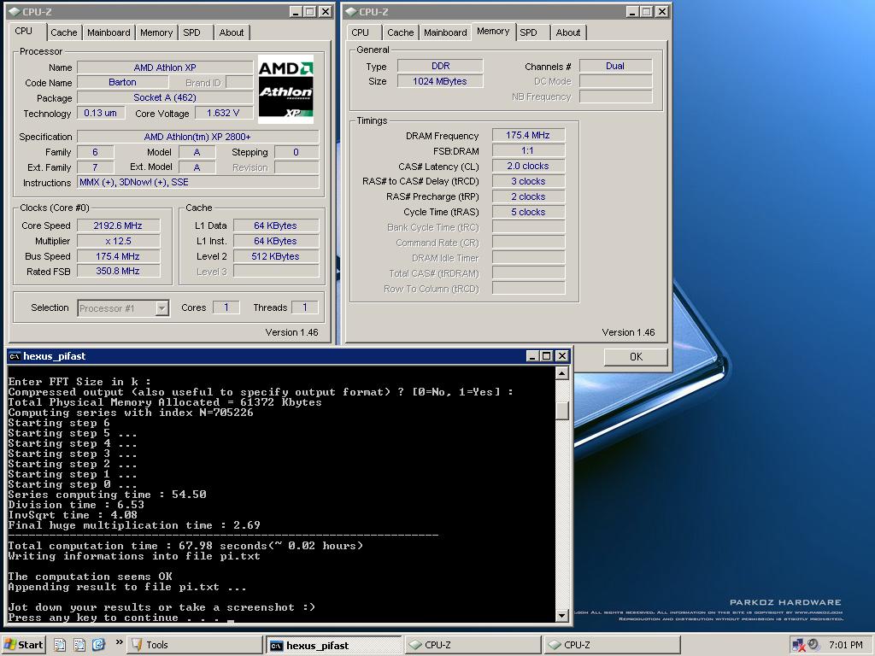Click memory Type value DDR
This screenshot has width=875, height=656.
[440, 66]
